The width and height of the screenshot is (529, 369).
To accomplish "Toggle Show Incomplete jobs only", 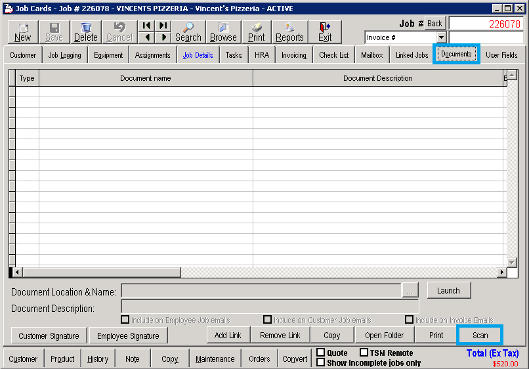I will coord(321,362).
